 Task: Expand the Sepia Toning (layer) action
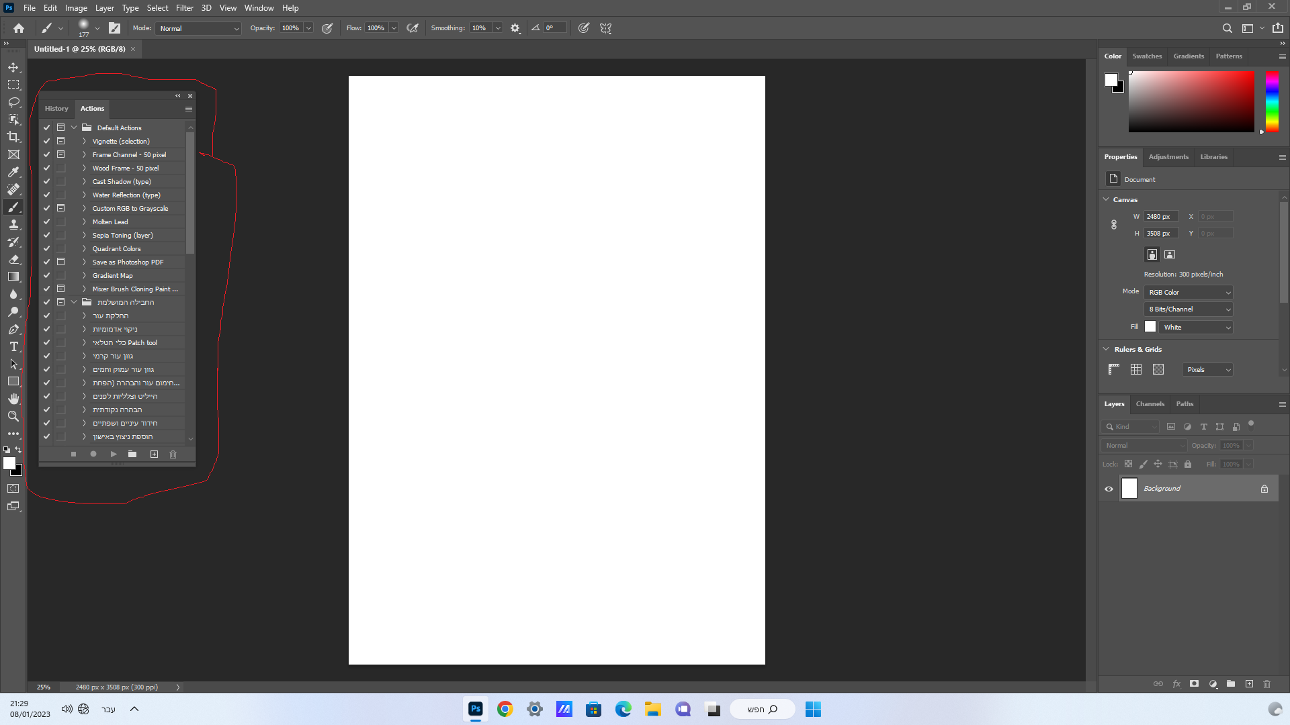(84, 236)
